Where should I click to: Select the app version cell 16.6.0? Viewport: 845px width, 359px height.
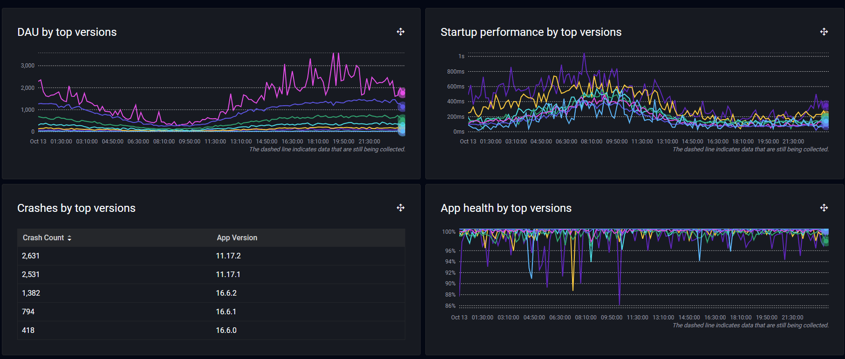click(226, 330)
